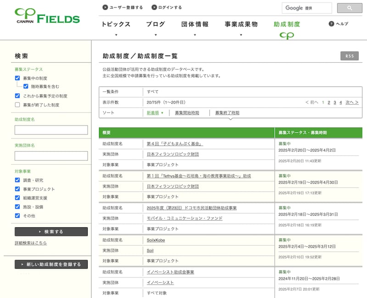Image resolution: width=367 pixels, height=298 pixels.
Task: Click the magnifier search button
Action: [350, 8]
